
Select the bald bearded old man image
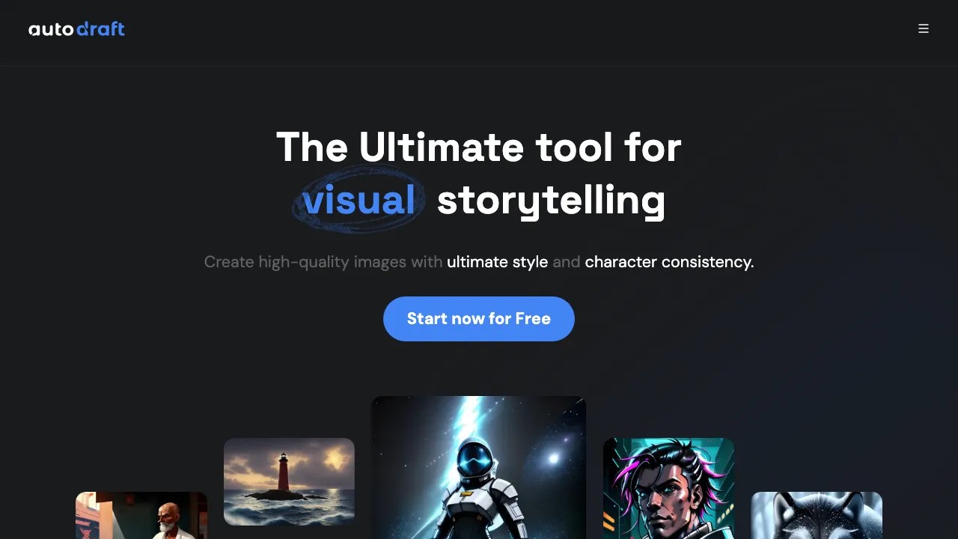[x=141, y=515]
